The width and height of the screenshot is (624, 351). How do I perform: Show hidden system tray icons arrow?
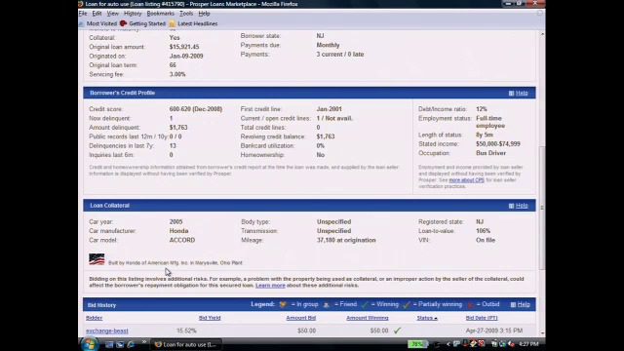click(x=448, y=344)
